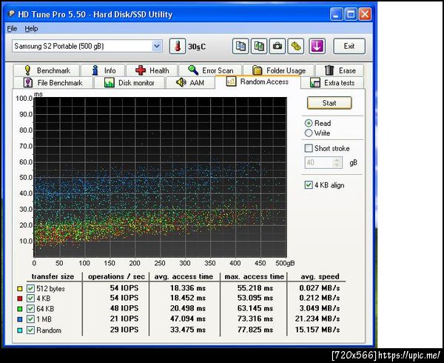Close the HD Tune Pro window

pyautogui.click(x=366, y=14)
